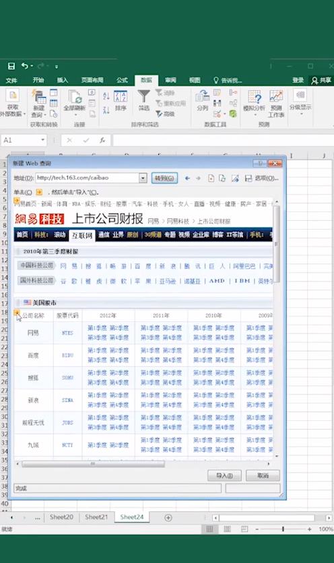Open 模拟分析 what-if dropdown
Screen dimensions: 334x563
tap(255, 104)
